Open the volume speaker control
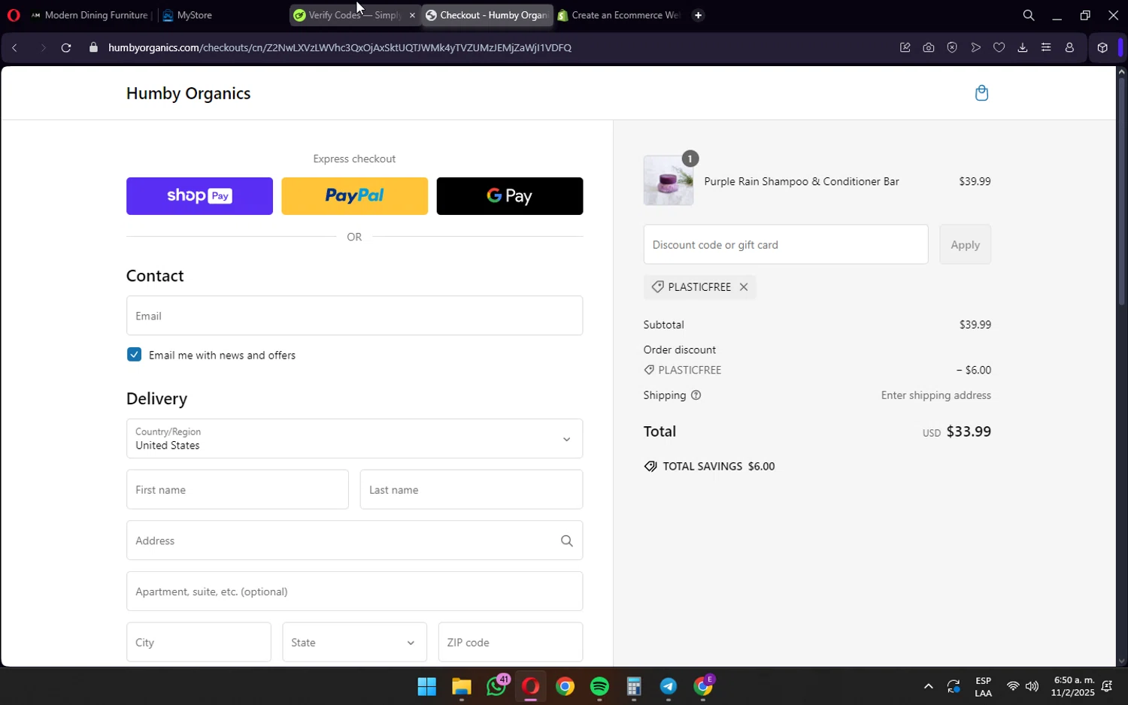This screenshot has width=1128, height=705. [x=1032, y=686]
